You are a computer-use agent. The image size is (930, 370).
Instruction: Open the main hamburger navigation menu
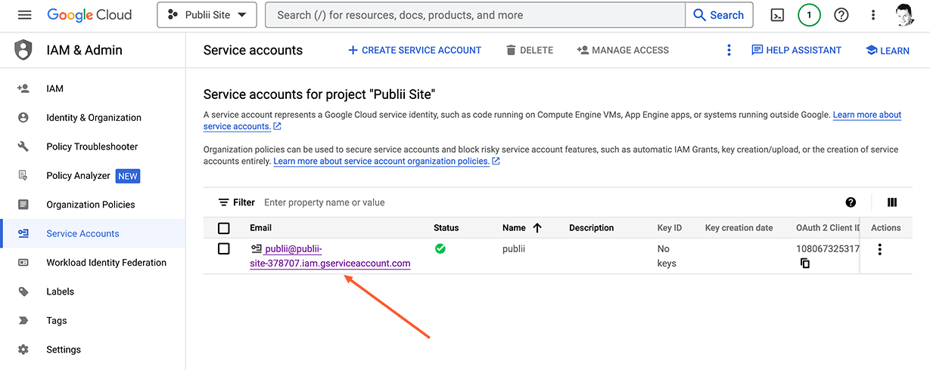25,15
